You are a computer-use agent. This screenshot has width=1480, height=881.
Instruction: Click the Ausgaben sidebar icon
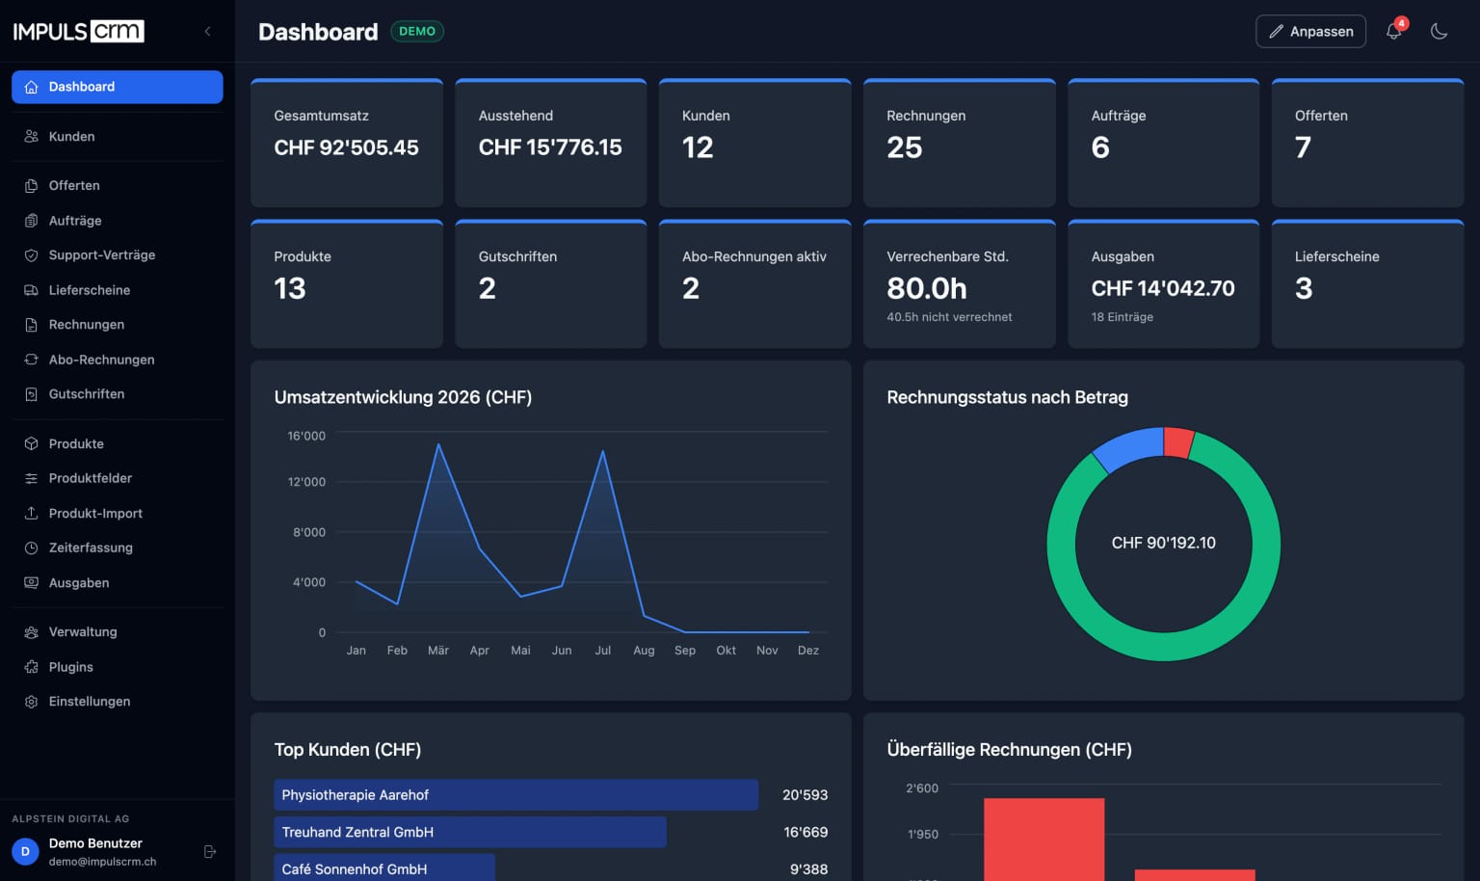31,583
